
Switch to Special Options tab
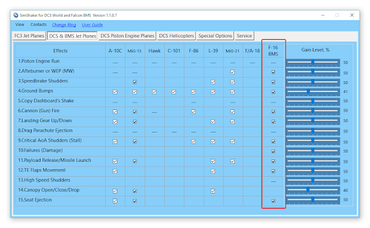215,36
